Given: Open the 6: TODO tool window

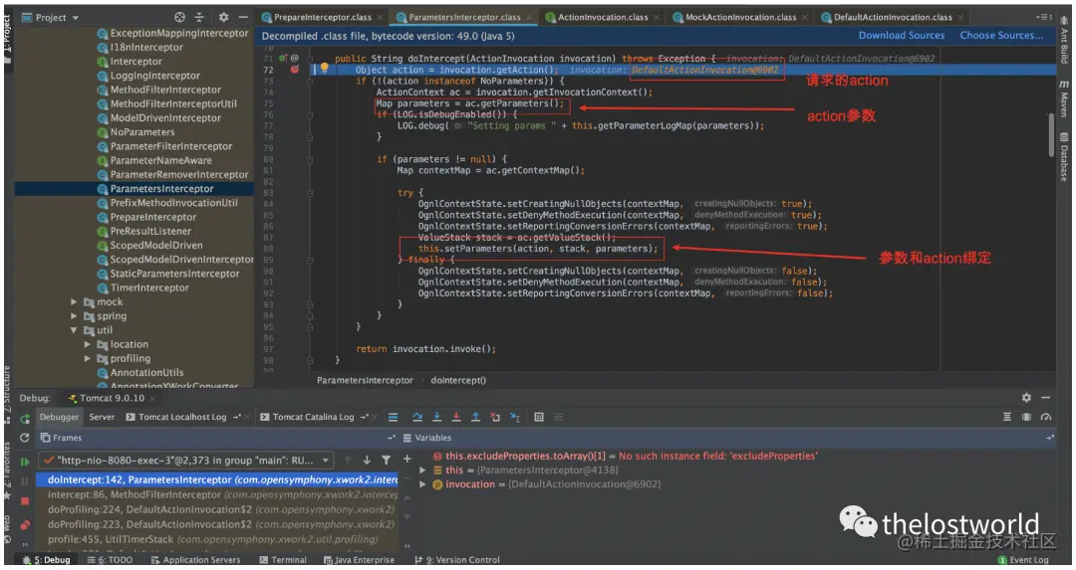Looking at the screenshot, I should tap(110, 560).
